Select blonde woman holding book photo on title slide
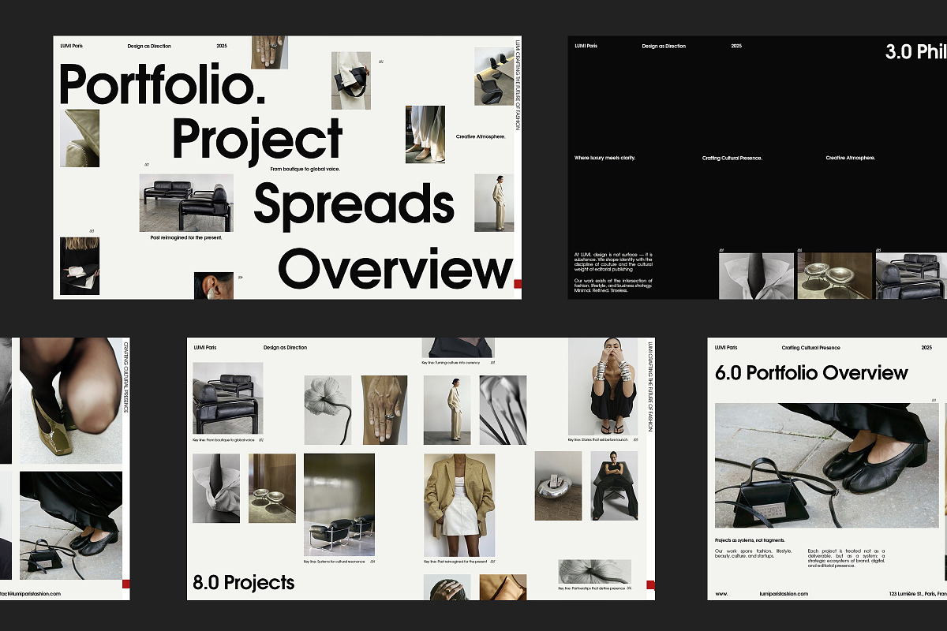Screen dimensions: 947x631 point(80,266)
